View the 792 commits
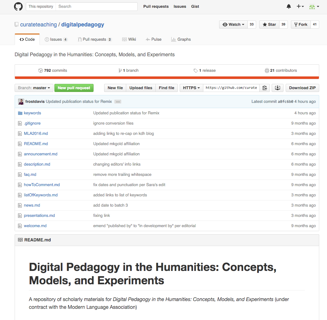327x320 pixels. click(53, 71)
